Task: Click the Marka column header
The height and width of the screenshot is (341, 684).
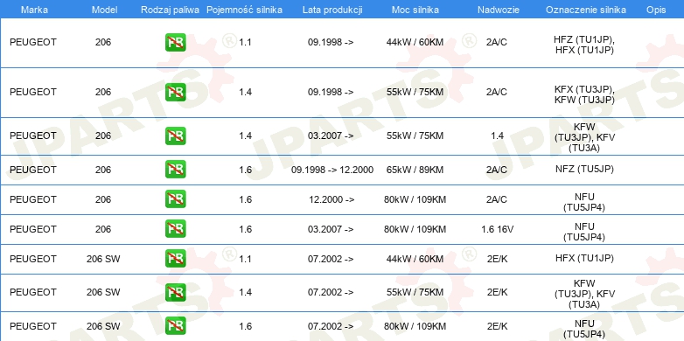Action: click(x=34, y=10)
